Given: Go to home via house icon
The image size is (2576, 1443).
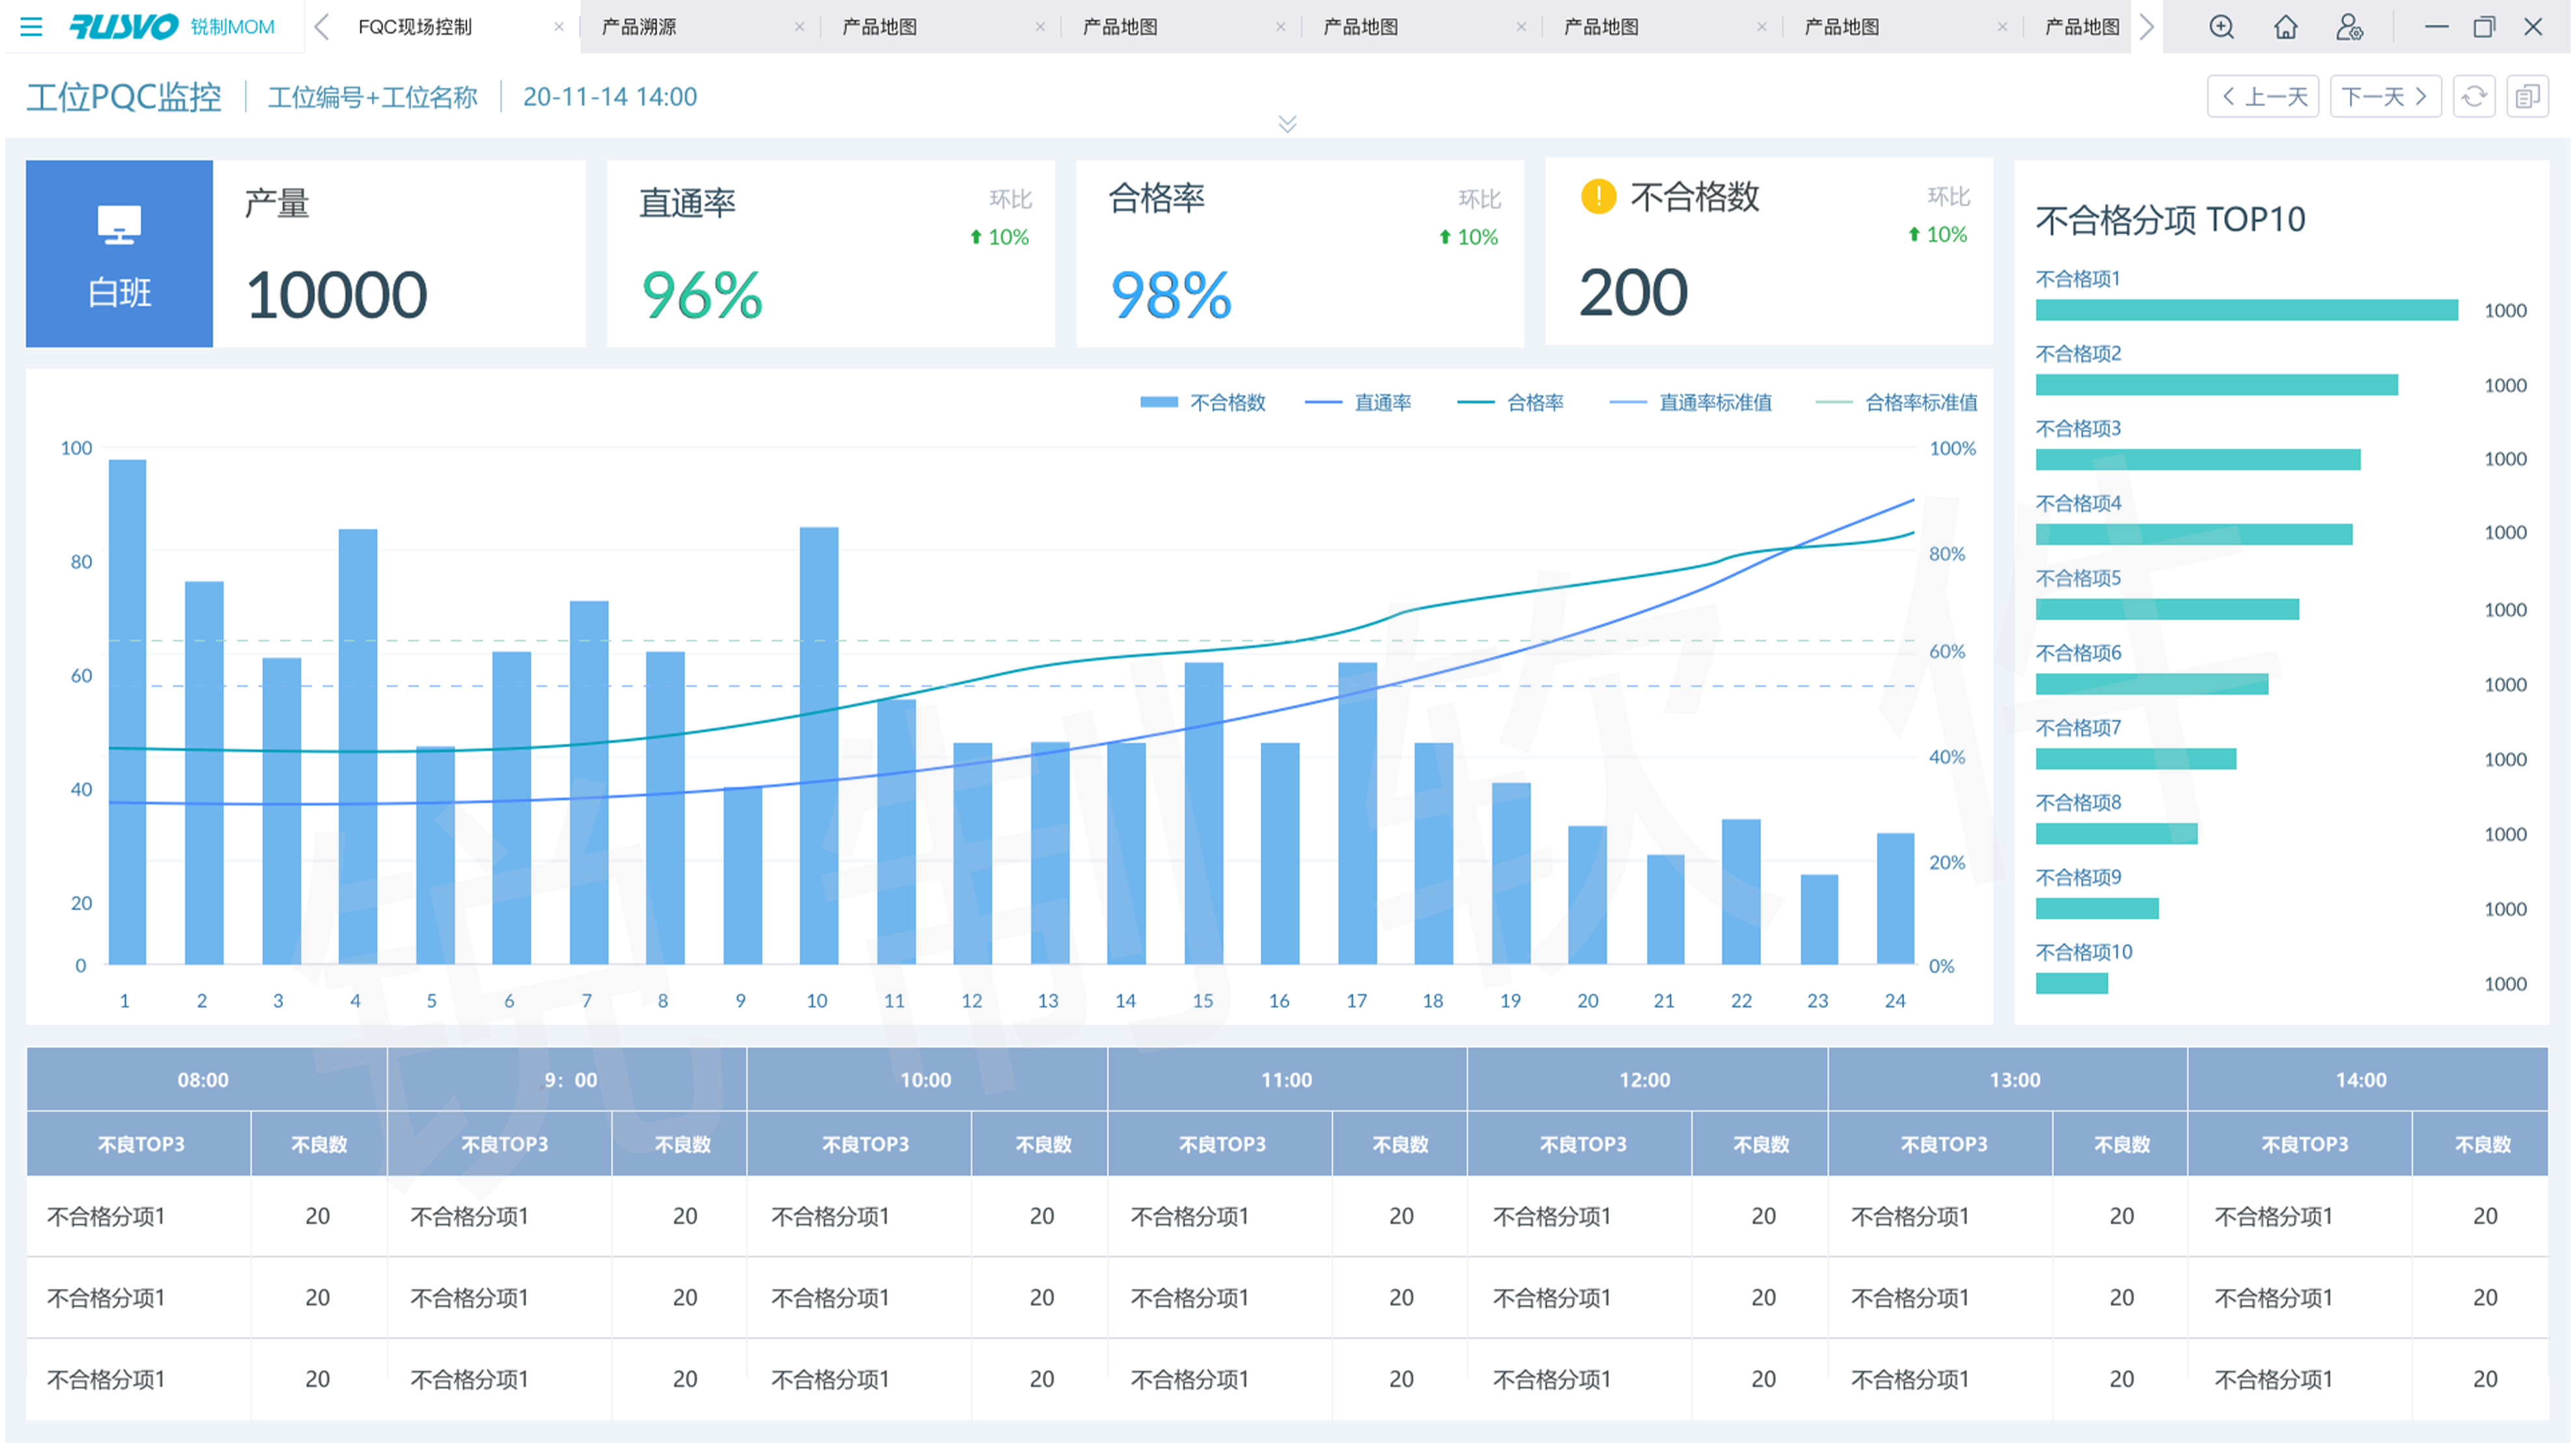Looking at the screenshot, I should [2285, 27].
